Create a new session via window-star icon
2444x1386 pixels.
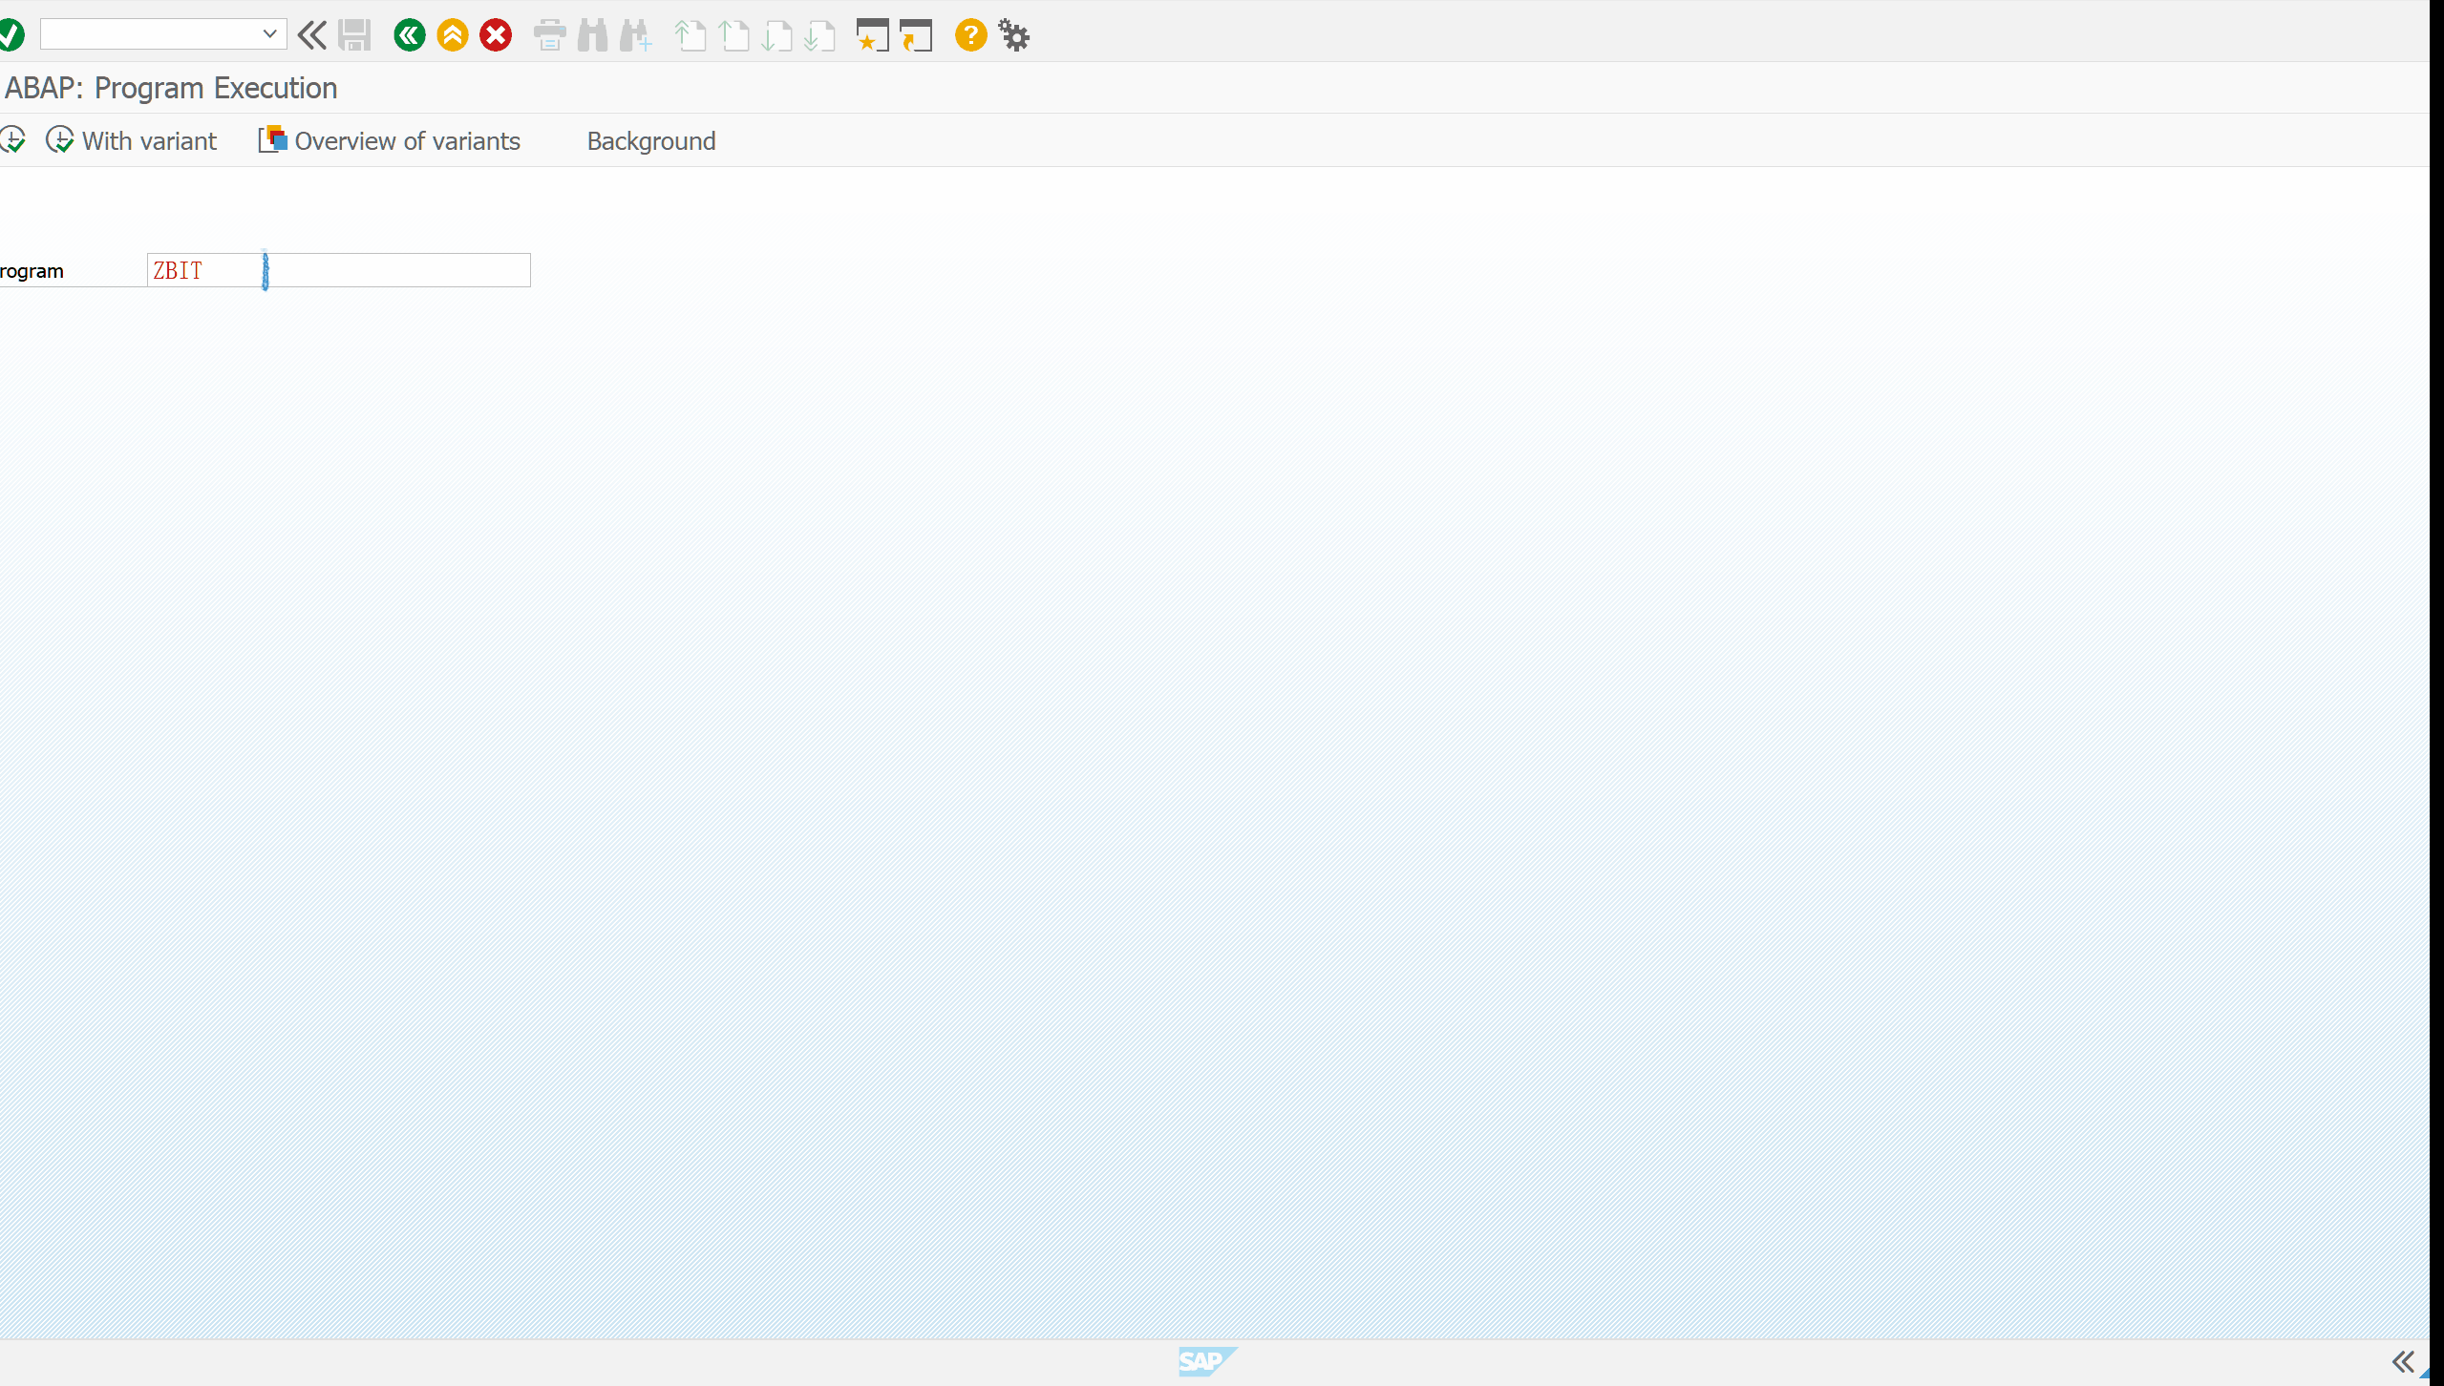(870, 34)
